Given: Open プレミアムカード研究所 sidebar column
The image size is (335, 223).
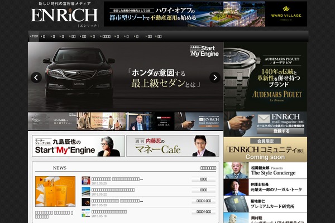Looking at the screenshot, I should click(266, 204).
